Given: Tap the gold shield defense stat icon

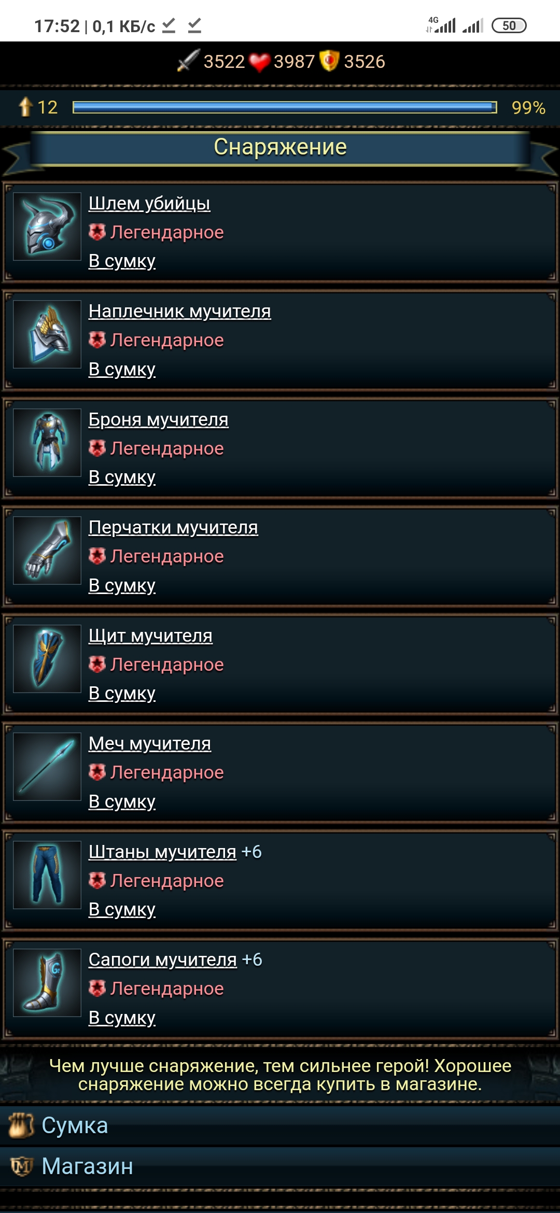Looking at the screenshot, I should coord(329,61).
